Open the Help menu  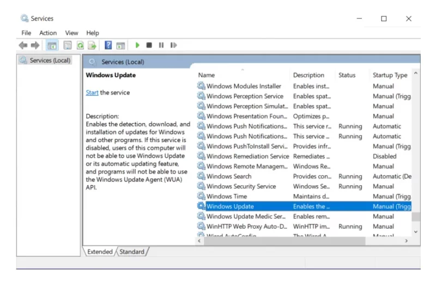tap(92, 33)
